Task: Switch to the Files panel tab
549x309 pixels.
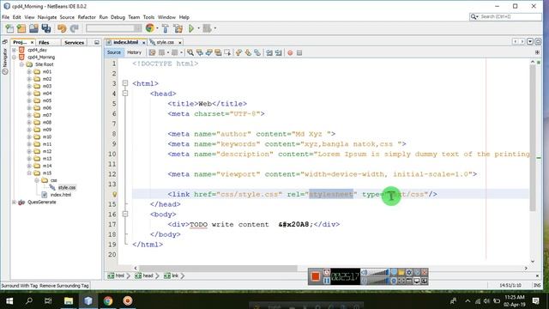Action: [44, 42]
